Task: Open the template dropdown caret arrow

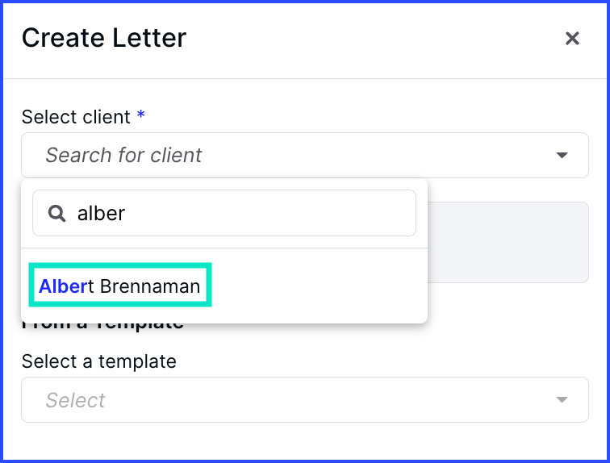Action: [562, 400]
